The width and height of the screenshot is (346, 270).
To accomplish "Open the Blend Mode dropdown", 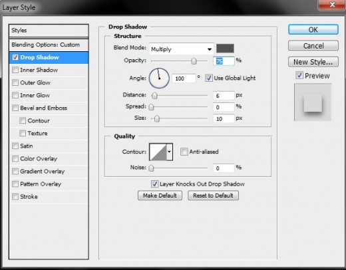I will (x=182, y=49).
